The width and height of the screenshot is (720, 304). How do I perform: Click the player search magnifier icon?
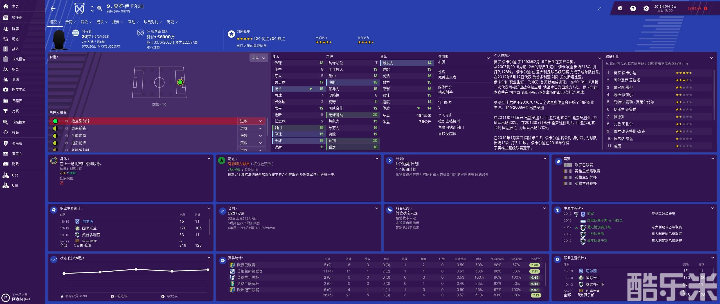[x=100, y=8]
